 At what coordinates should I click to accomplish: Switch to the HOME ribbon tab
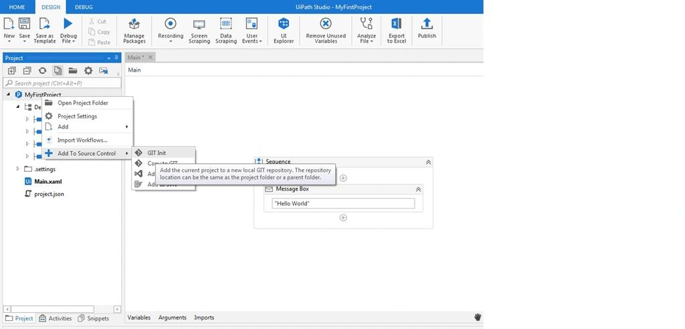pyautogui.click(x=17, y=7)
